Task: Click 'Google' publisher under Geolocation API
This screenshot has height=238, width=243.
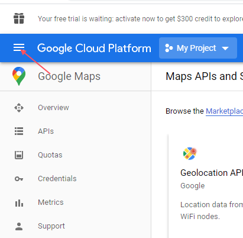Action: [x=193, y=186]
